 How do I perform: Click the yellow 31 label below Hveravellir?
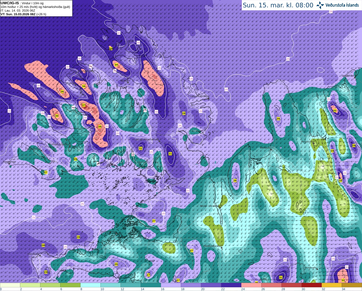(x=281, y=277)
